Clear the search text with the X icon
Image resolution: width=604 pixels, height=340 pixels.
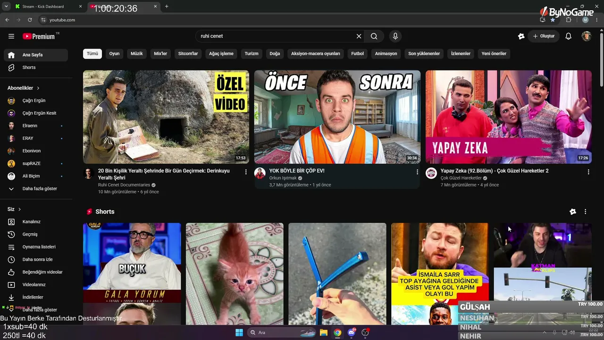pos(359,36)
